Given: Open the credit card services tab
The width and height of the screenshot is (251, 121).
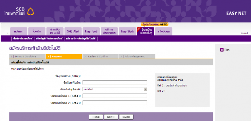Looking at the screenshot, I should point(109,31).
